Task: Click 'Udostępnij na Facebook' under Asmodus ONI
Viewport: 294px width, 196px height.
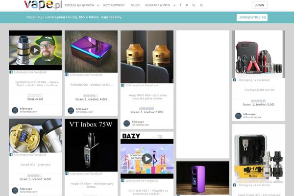Action: coord(86,75)
